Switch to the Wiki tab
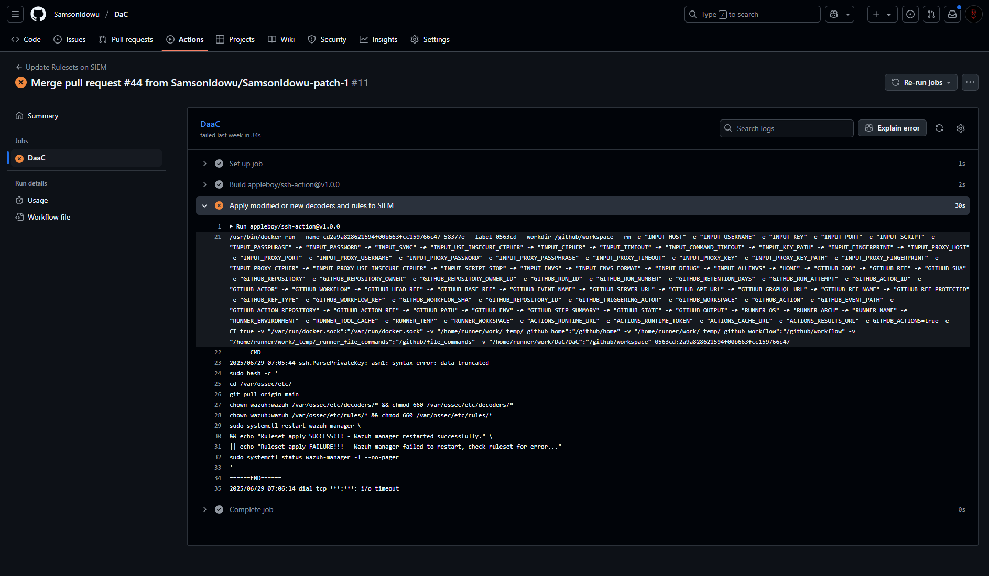 tap(281, 39)
